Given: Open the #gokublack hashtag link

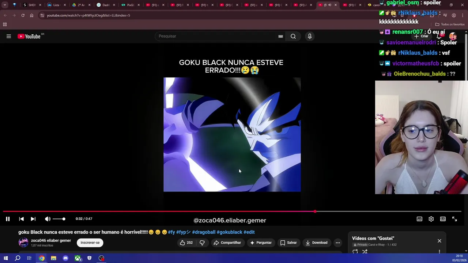Looking at the screenshot, I should click(x=230, y=232).
